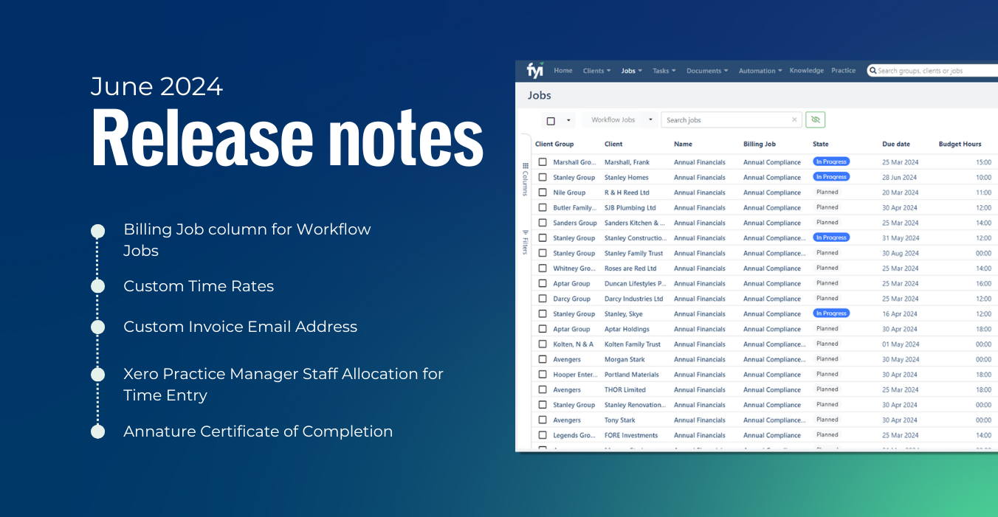Viewport: 998px width, 517px height.
Task: Open the Aptar Holdings client link
Action: (627, 329)
